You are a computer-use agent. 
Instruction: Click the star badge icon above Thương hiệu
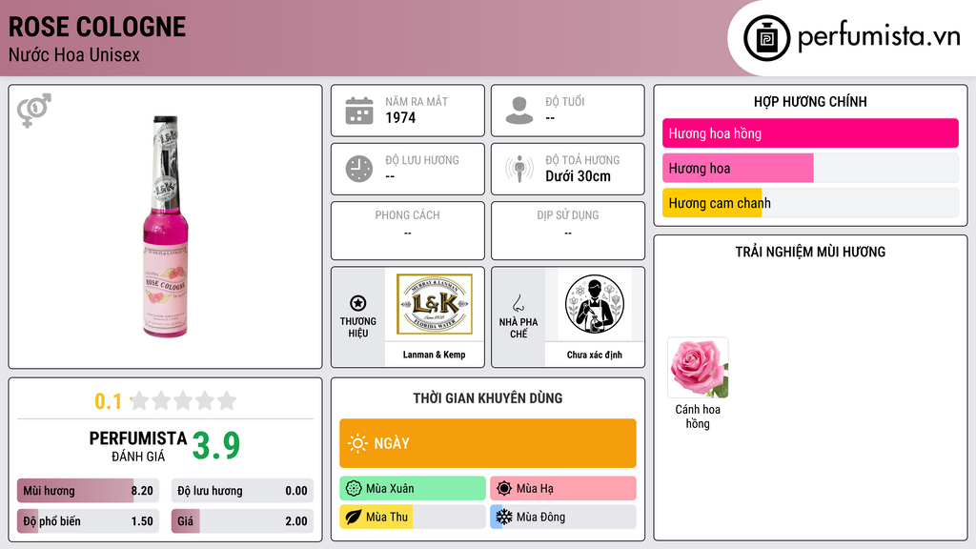(x=358, y=303)
